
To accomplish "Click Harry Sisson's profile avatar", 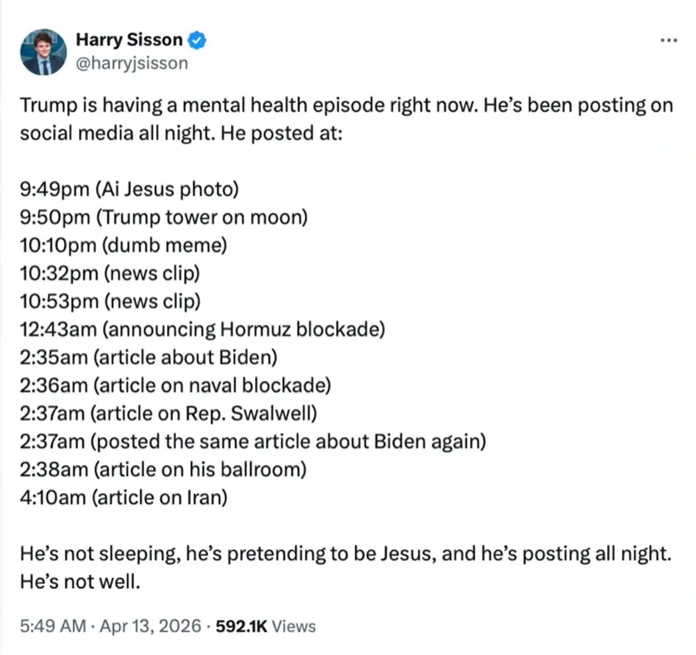I will [x=43, y=51].
